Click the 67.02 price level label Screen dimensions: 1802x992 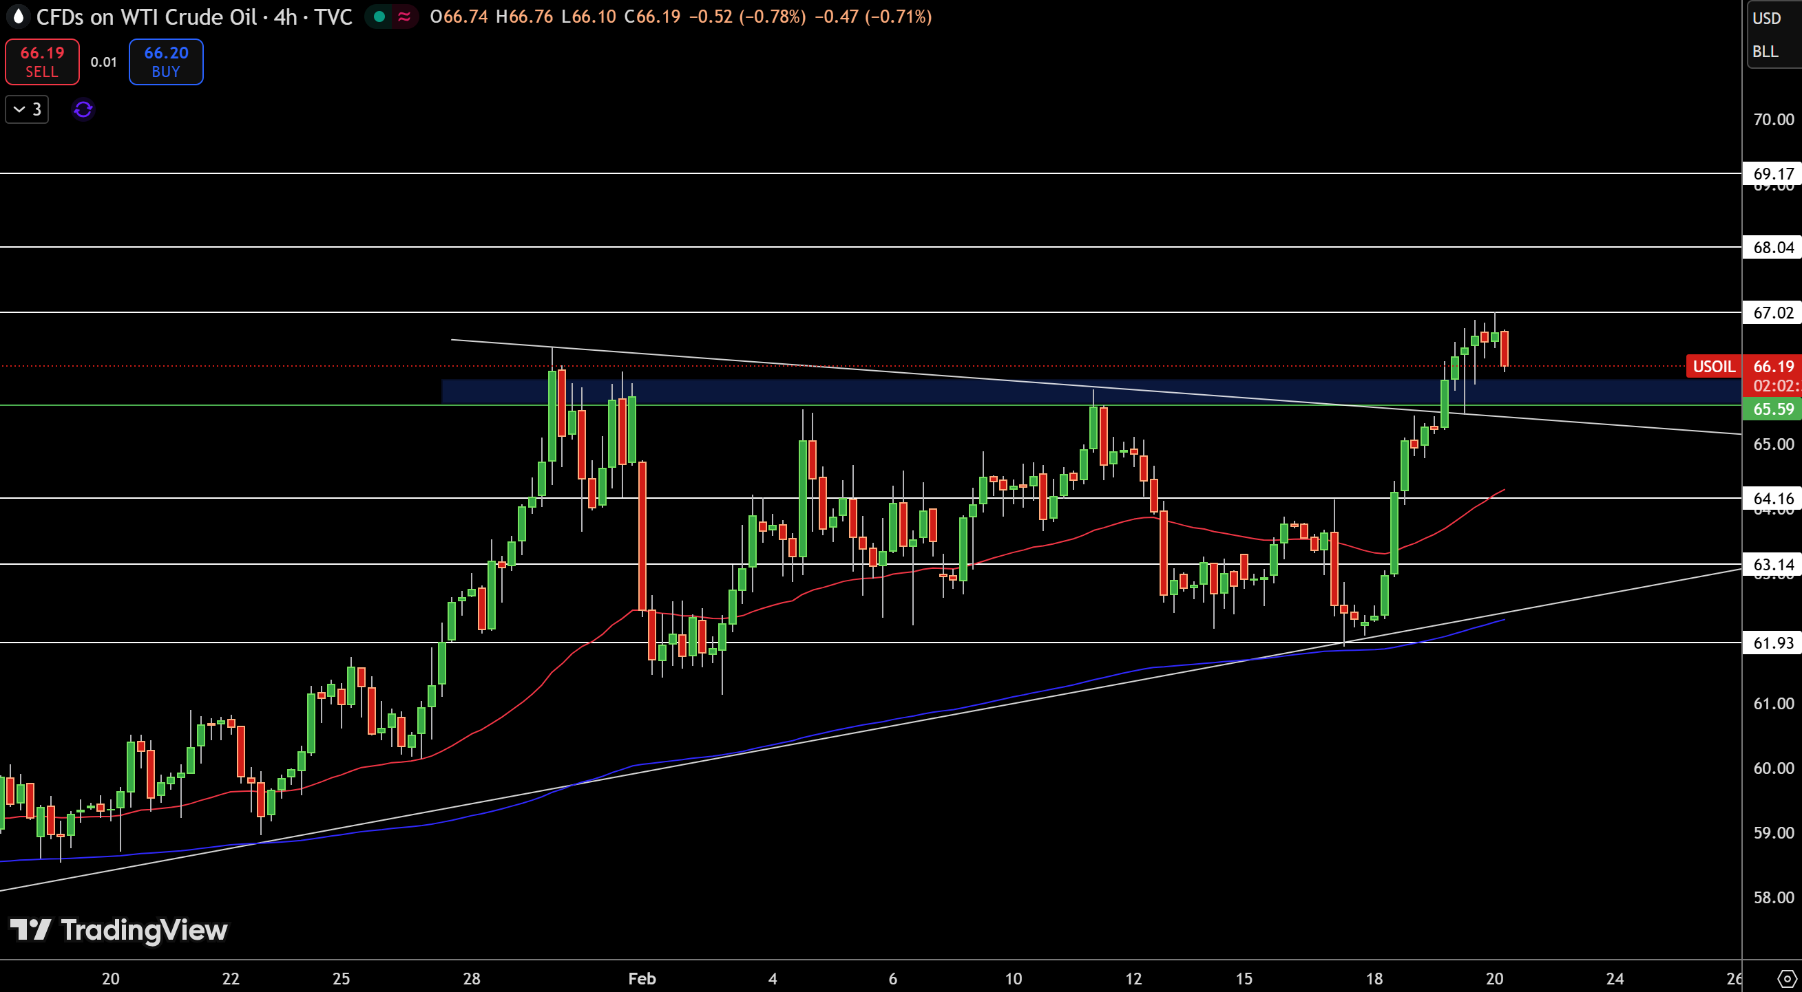tap(1772, 312)
